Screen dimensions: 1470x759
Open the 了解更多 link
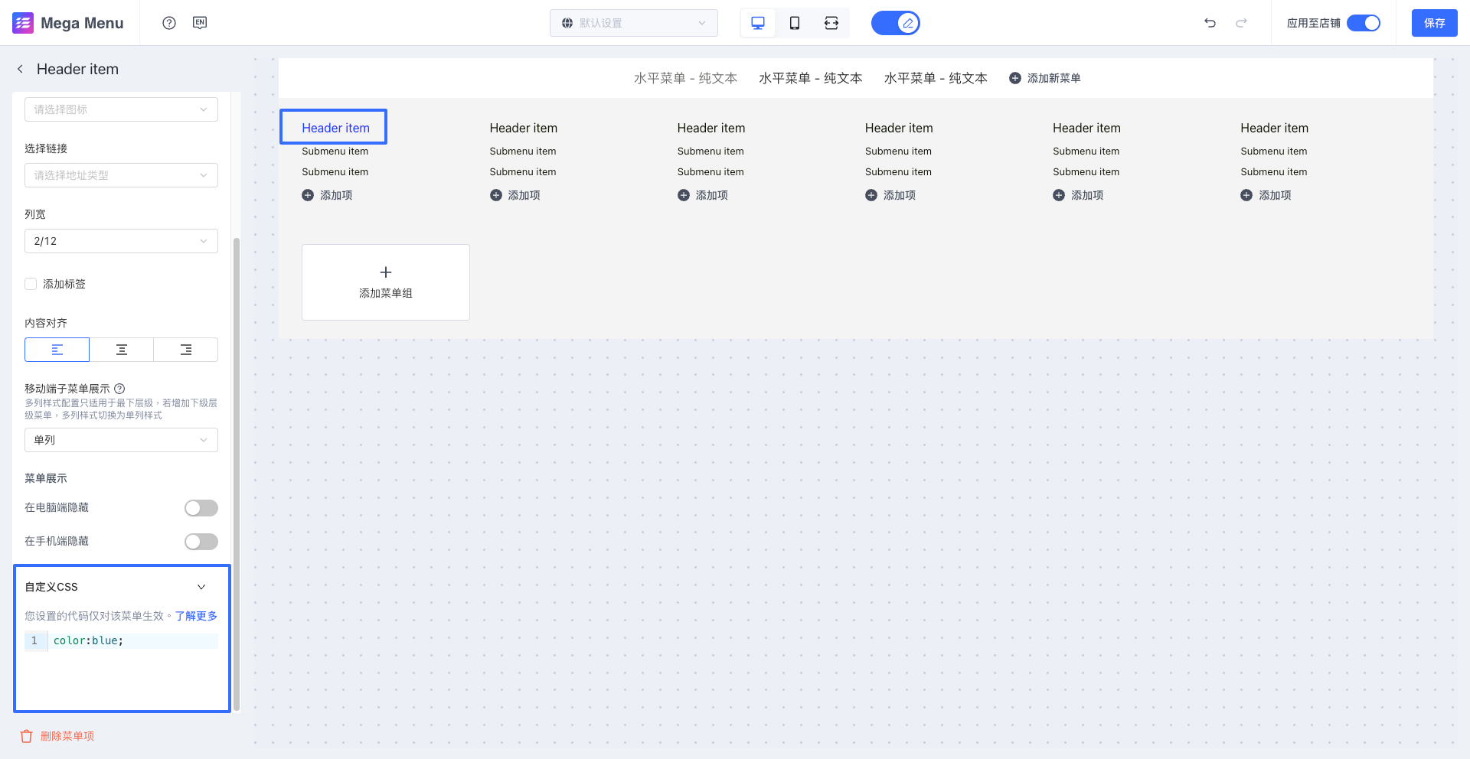tap(196, 616)
